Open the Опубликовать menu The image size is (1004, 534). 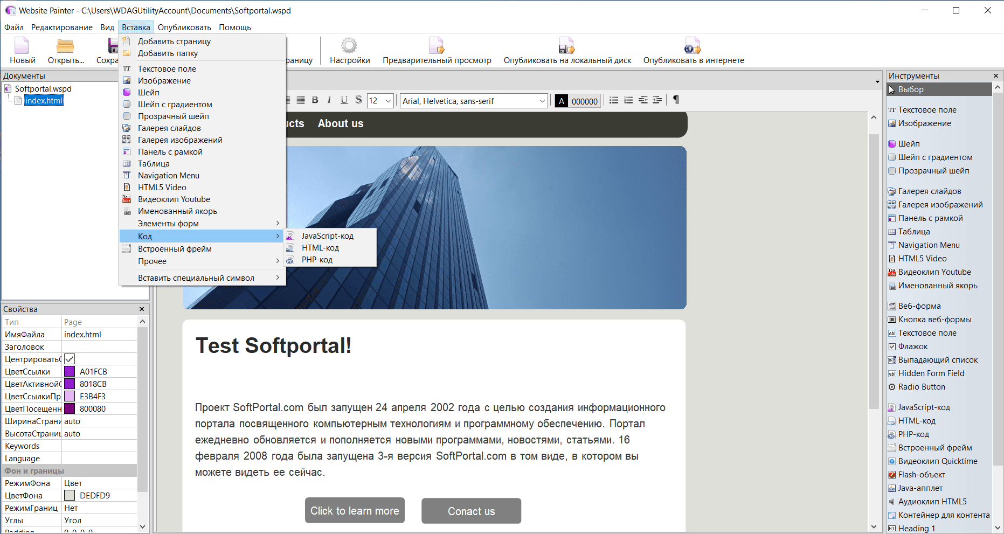click(184, 27)
